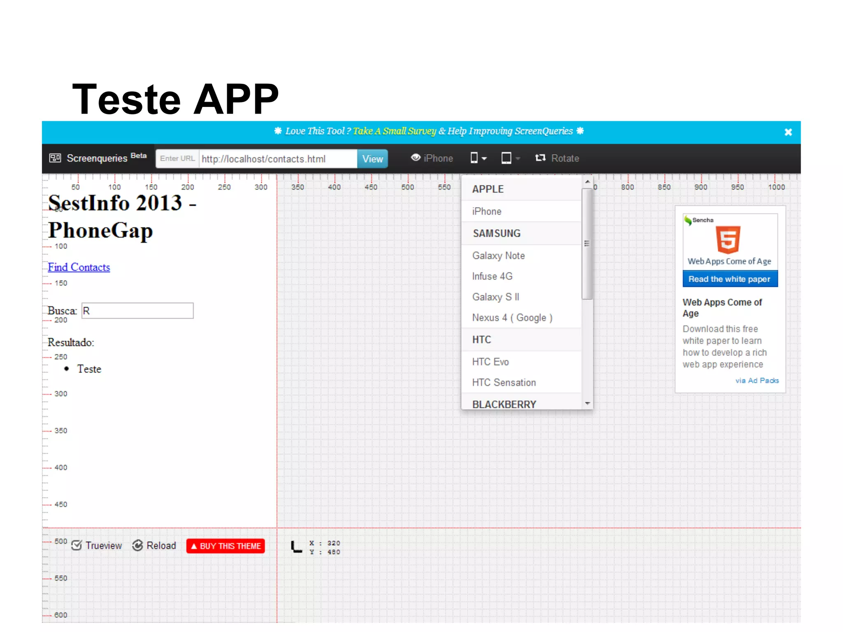Click the dimensions corner icon near X Y
This screenshot has width=843, height=632.
(296, 546)
